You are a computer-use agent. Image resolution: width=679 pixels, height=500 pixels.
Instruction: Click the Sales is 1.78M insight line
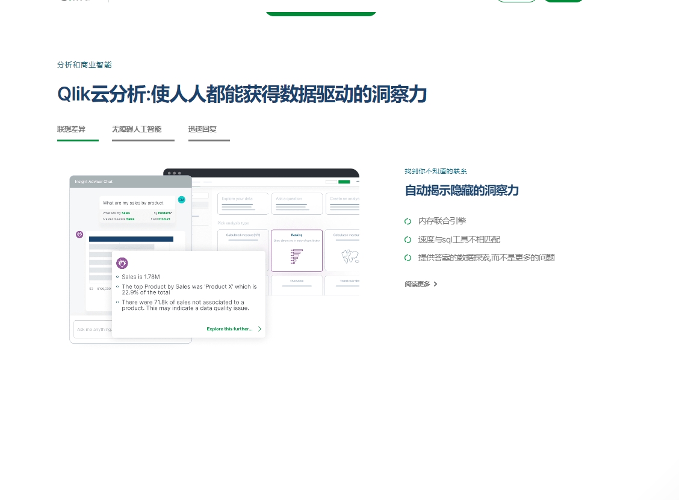tap(141, 277)
